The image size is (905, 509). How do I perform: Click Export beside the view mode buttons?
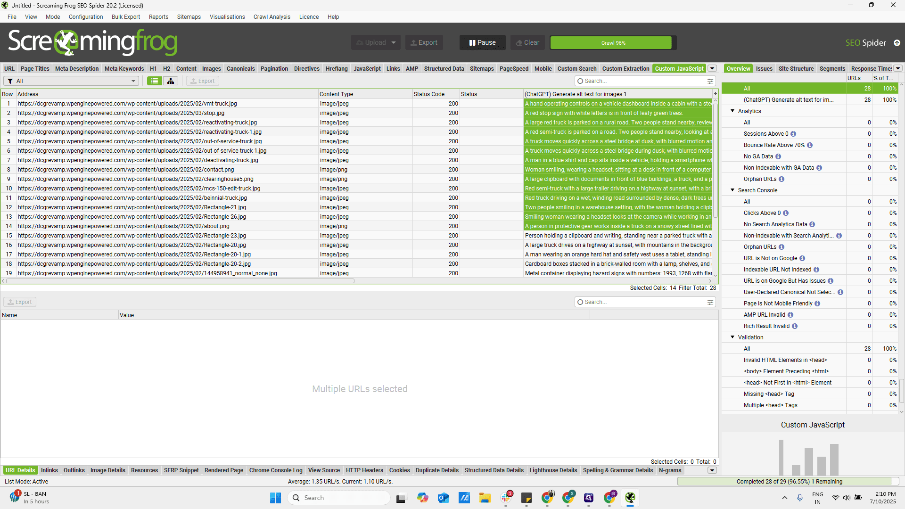203,81
